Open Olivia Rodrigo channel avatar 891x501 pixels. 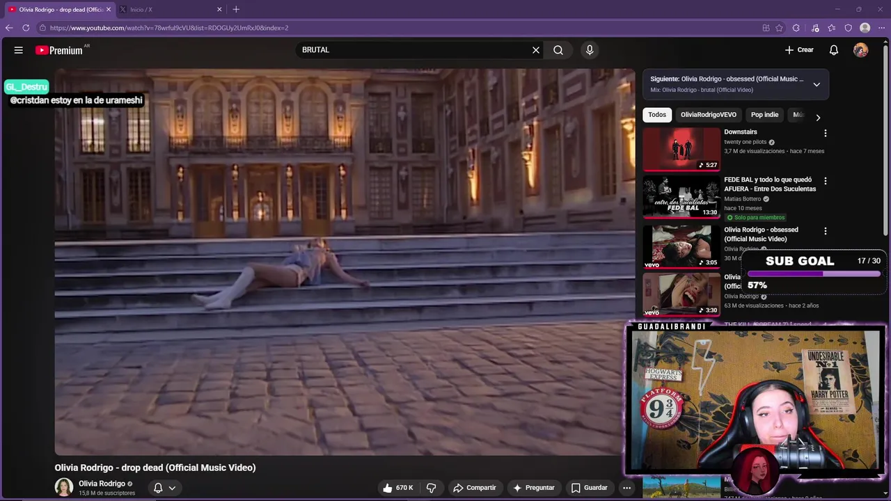64,487
